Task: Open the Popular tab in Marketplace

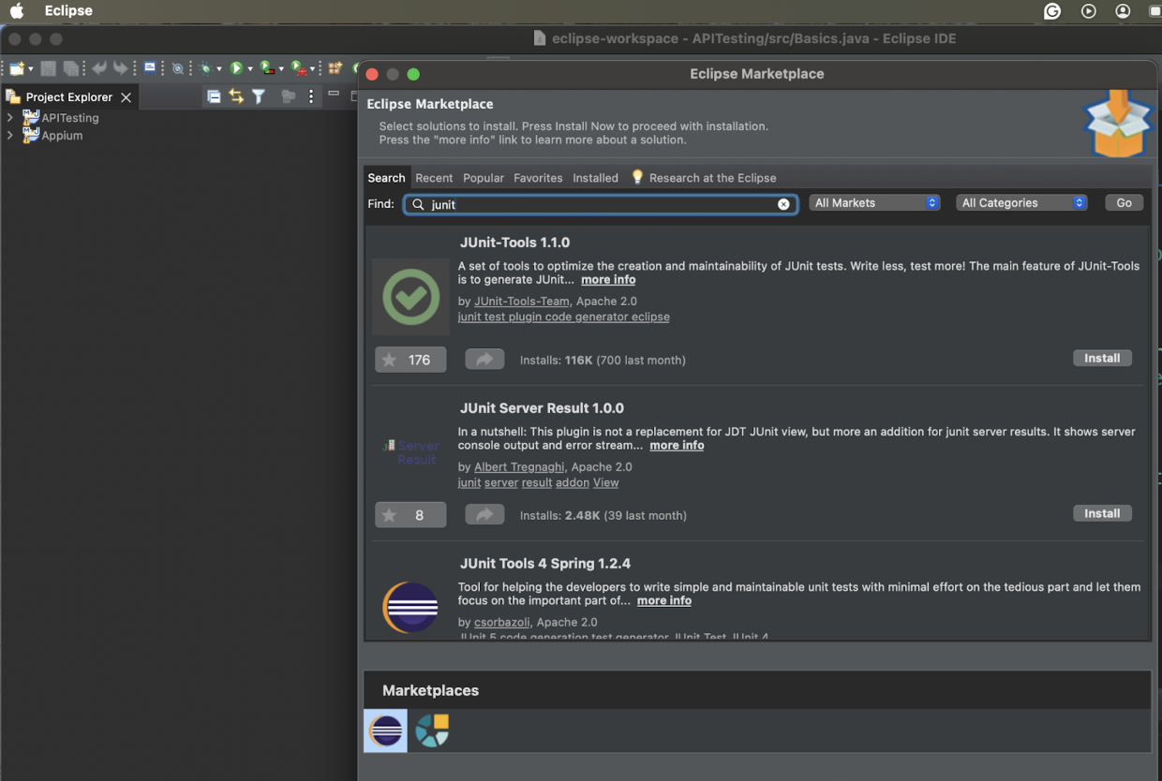Action: pos(483,177)
